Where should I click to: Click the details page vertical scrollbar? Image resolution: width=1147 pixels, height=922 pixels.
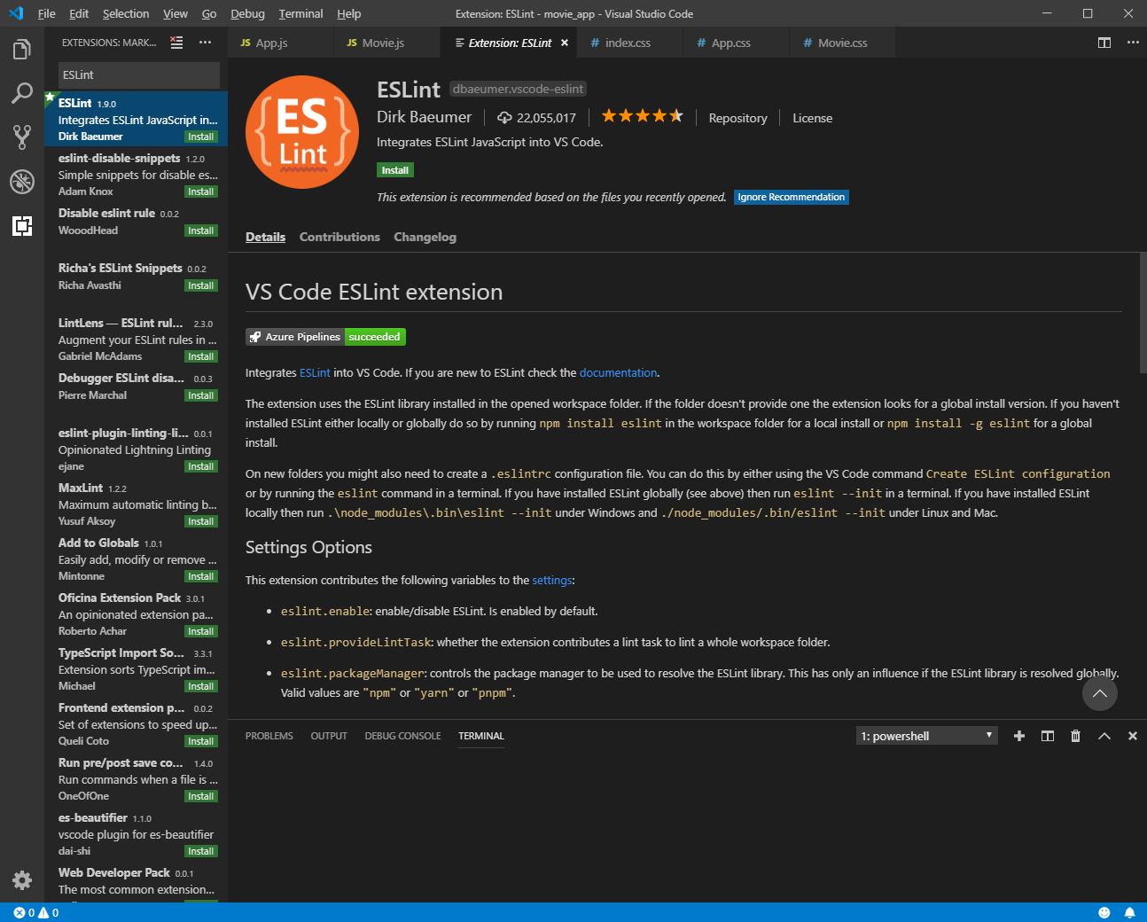click(x=1143, y=313)
